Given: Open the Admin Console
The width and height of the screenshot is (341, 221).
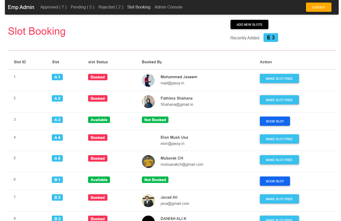Looking at the screenshot, I should 168,7.
